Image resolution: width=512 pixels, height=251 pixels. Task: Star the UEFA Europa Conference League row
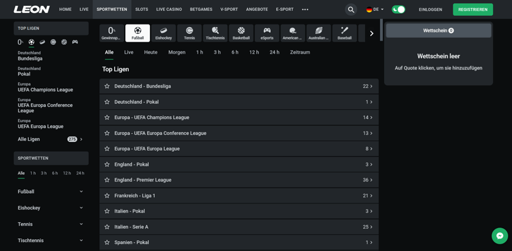pos(107,133)
